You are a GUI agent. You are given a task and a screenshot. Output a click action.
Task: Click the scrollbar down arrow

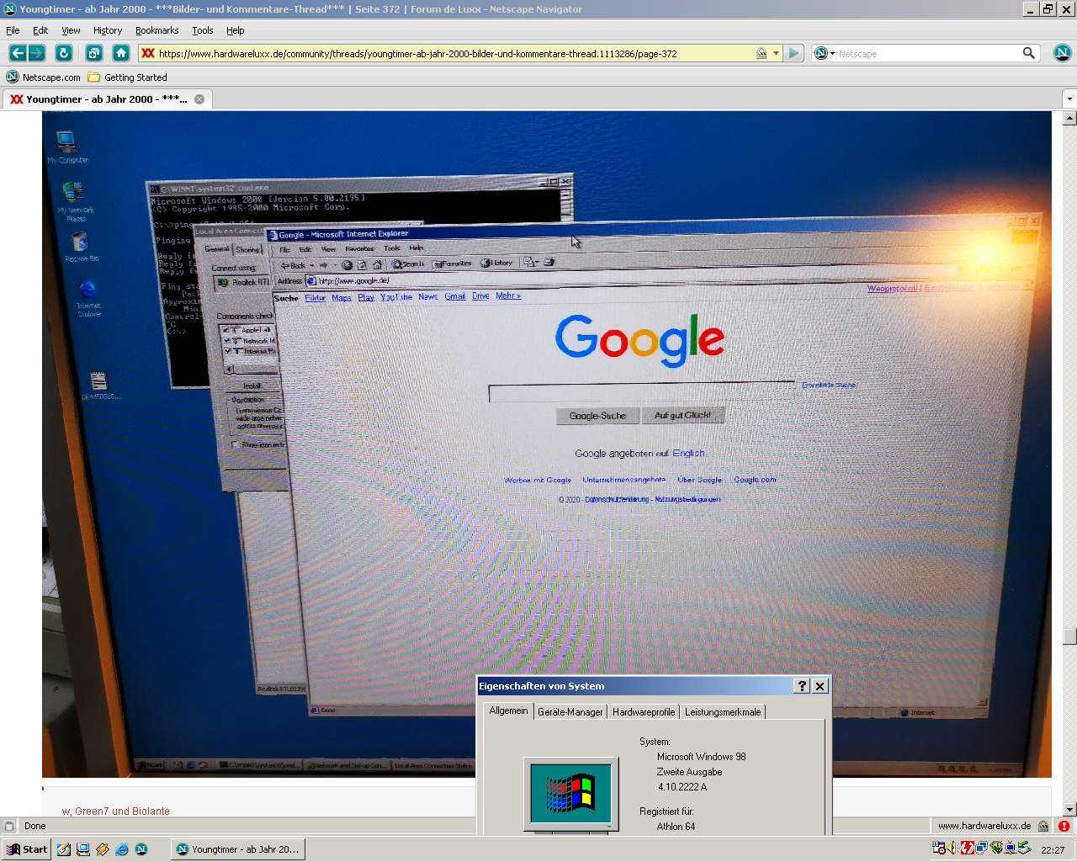click(x=1069, y=809)
